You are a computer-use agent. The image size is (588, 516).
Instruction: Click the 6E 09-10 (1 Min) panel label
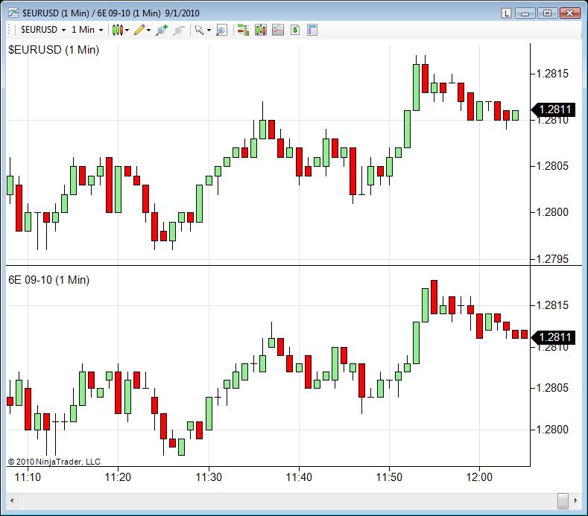48,280
